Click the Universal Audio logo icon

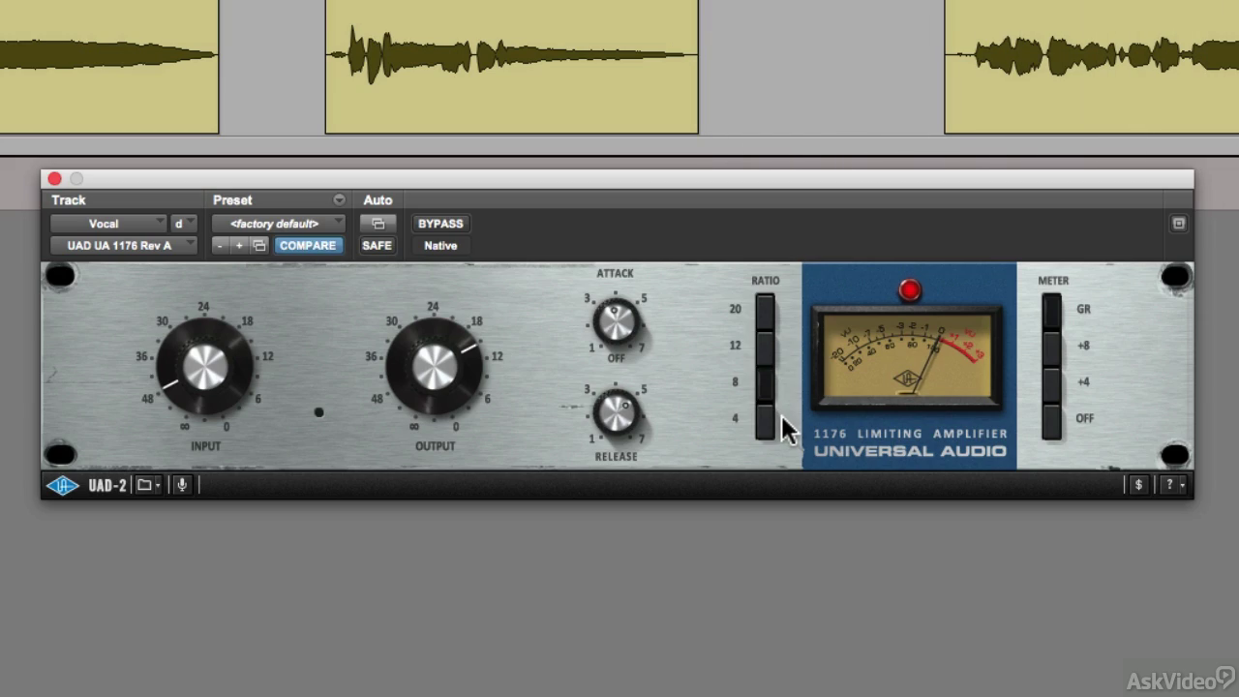pos(62,485)
